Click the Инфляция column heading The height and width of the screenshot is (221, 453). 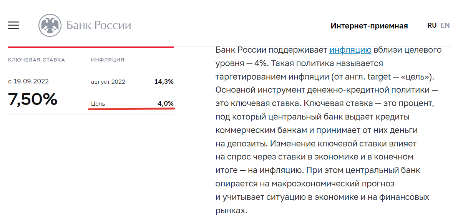coord(108,60)
